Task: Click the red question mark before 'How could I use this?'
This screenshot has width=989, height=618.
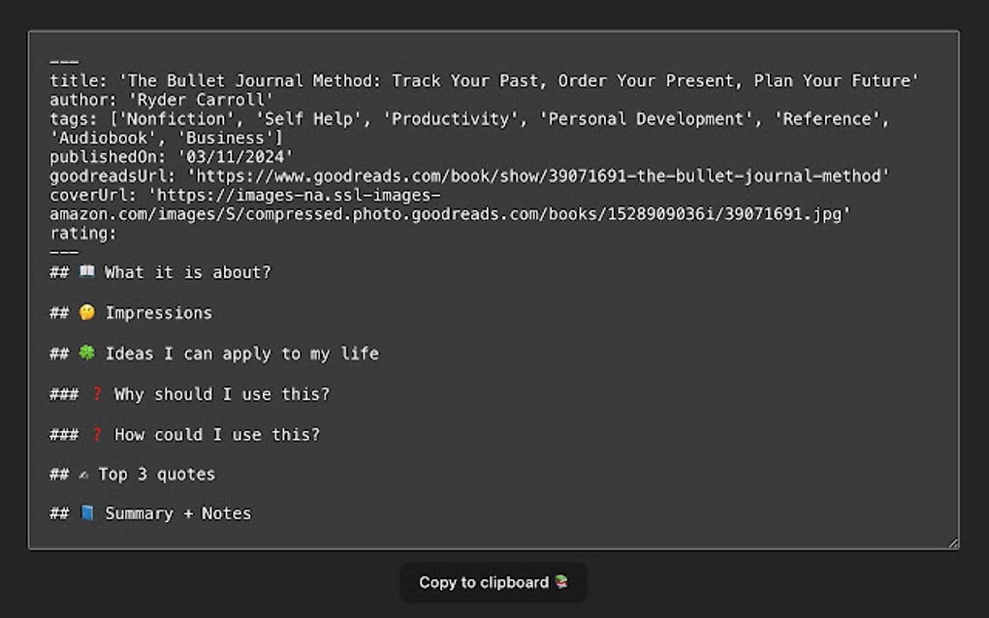Action: coord(97,435)
